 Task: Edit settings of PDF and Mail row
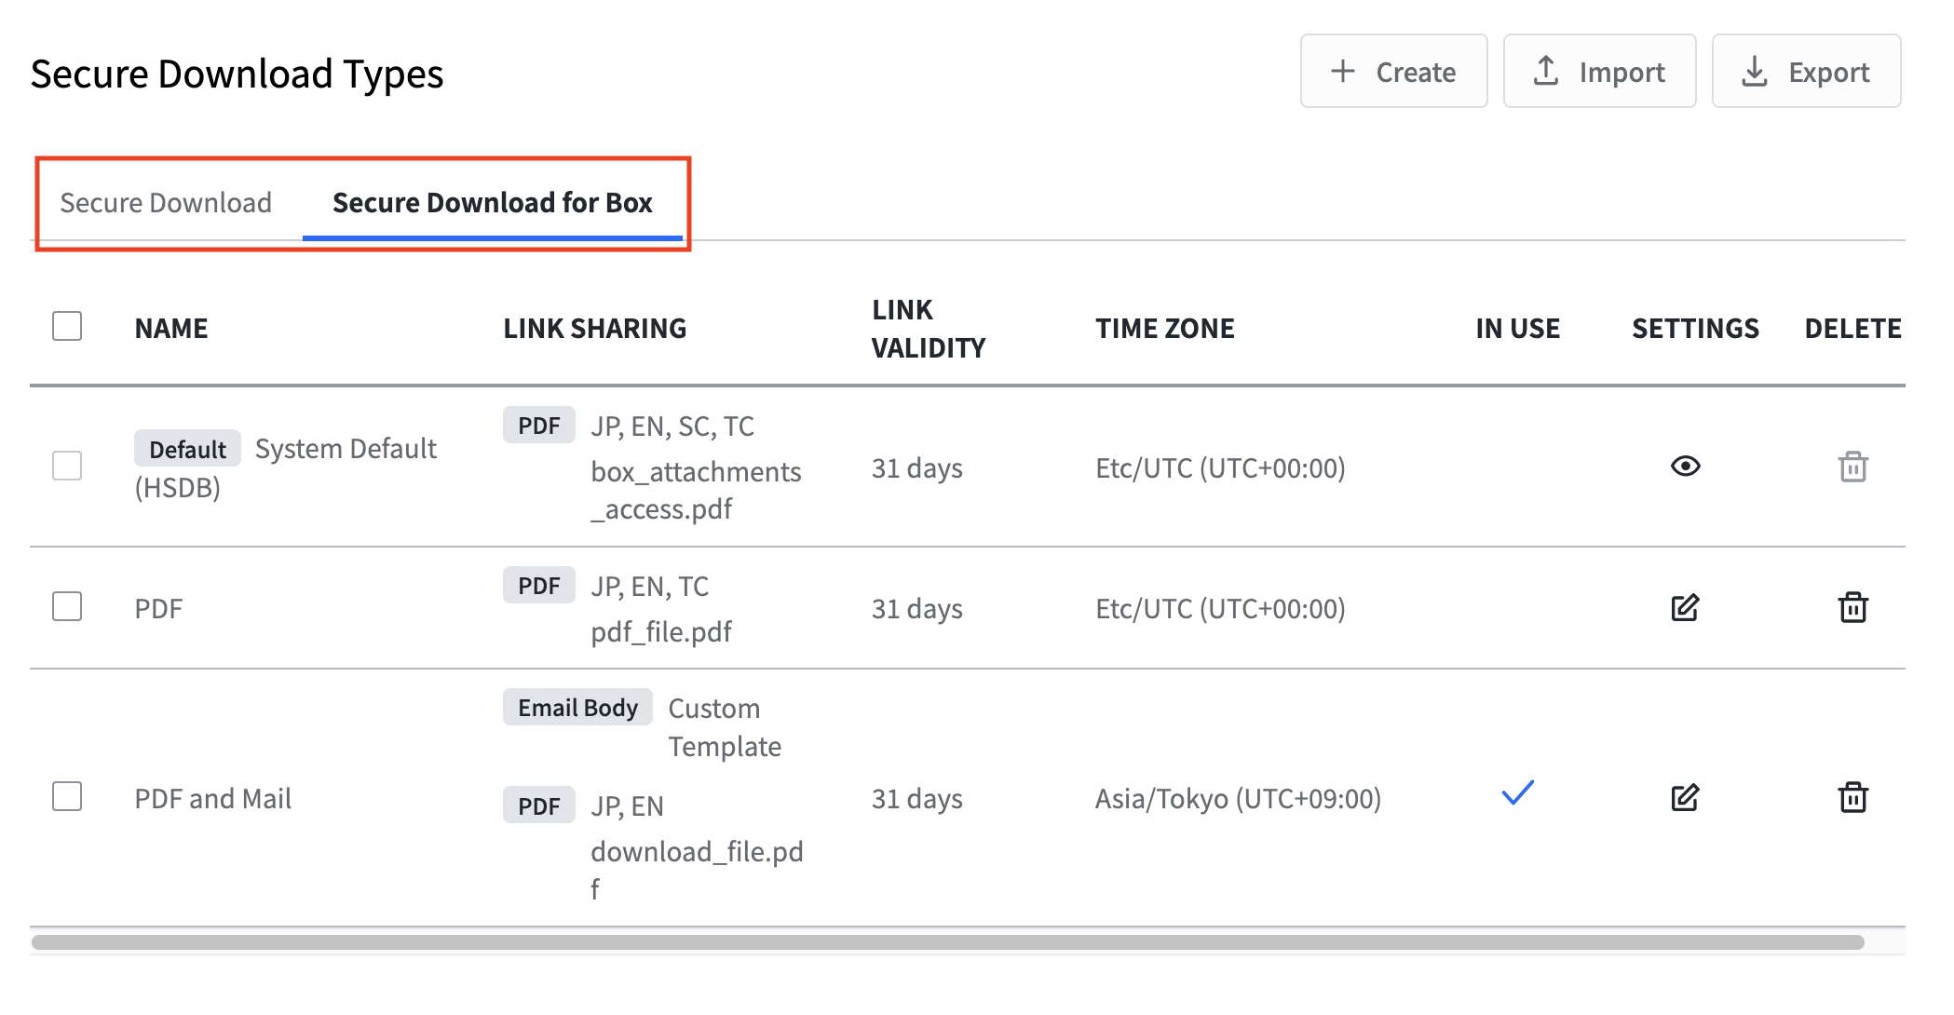(x=1685, y=798)
